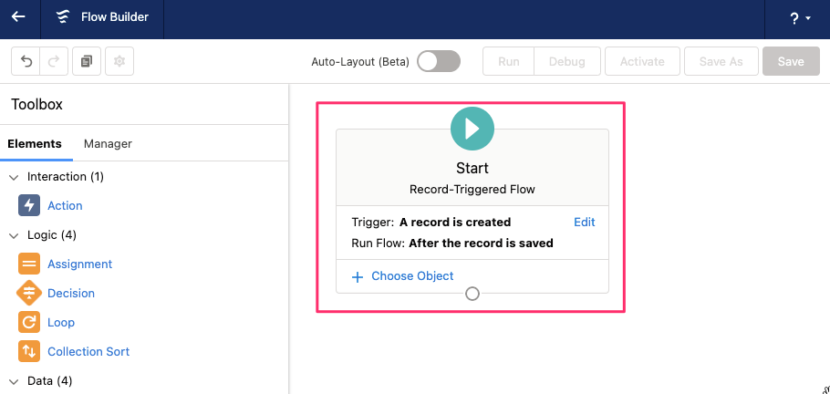Click the Debug button
This screenshot has height=394, width=830.
(567, 61)
